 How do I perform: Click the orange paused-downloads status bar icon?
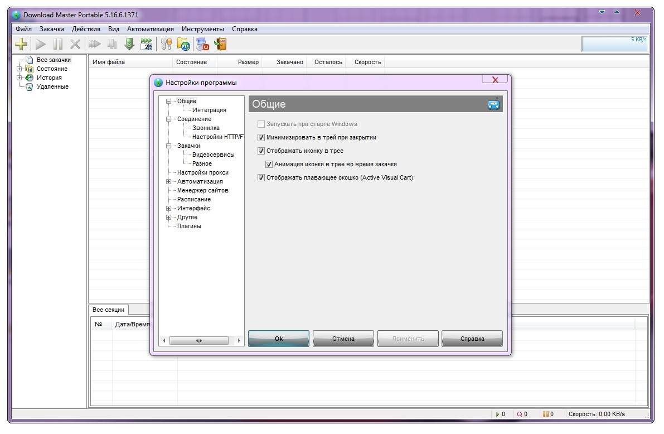545,414
